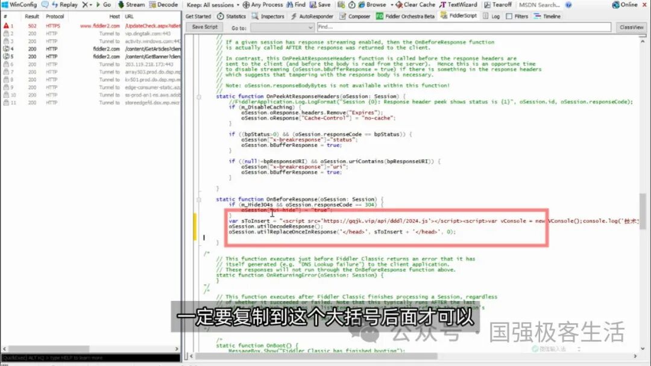Click the comment bubble icon in the toolbar
Viewport: 651px width, 366px height.
click(45, 5)
